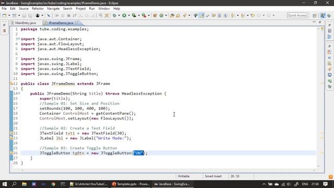Click the Save All icon
Screen dimensions: 334x188
30,15
